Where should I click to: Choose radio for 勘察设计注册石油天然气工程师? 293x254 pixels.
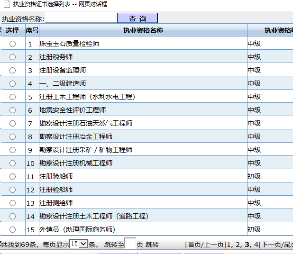[x=12, y=124]
